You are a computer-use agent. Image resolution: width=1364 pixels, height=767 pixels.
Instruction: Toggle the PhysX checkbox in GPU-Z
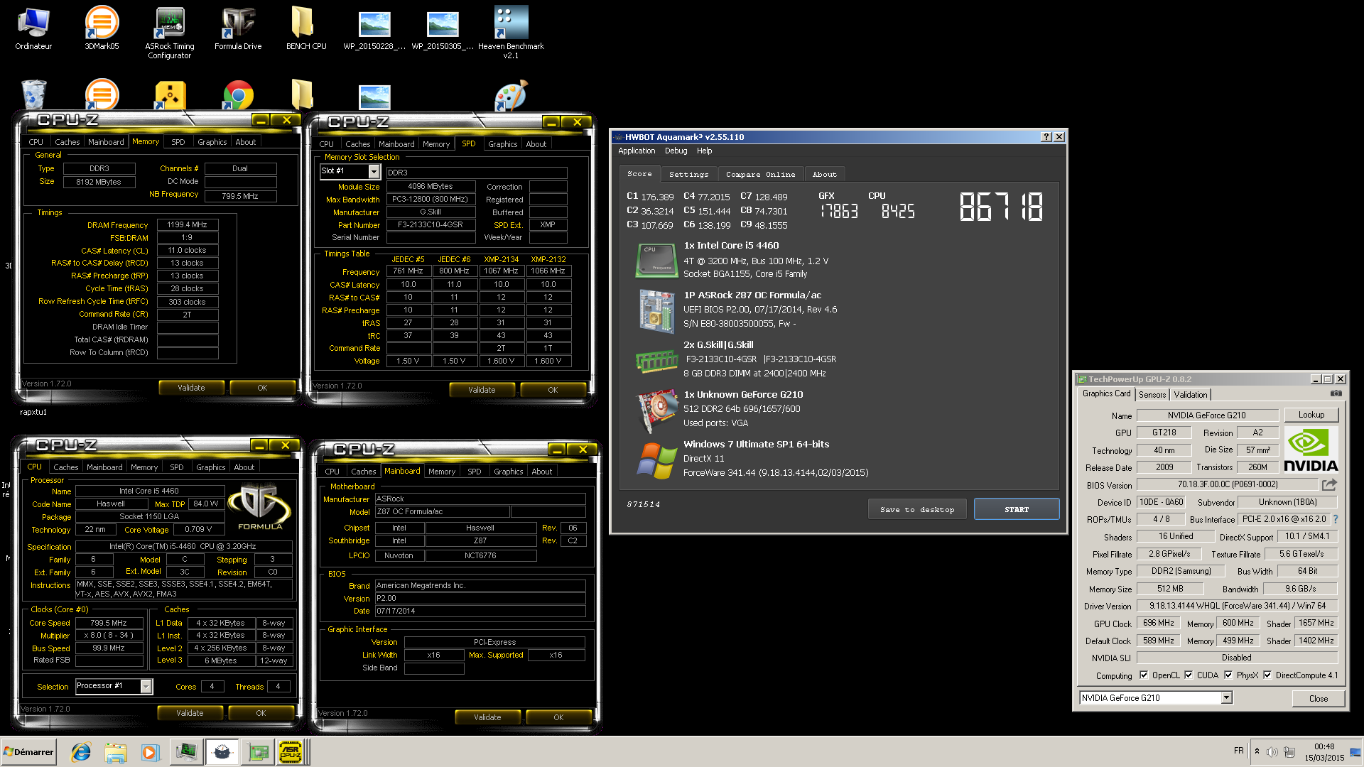(1228, 675)
